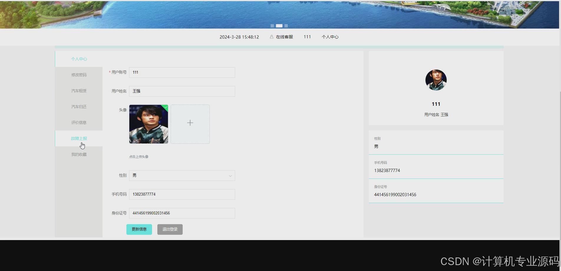Click 用户姓名 王强 text on profile card

436,115
